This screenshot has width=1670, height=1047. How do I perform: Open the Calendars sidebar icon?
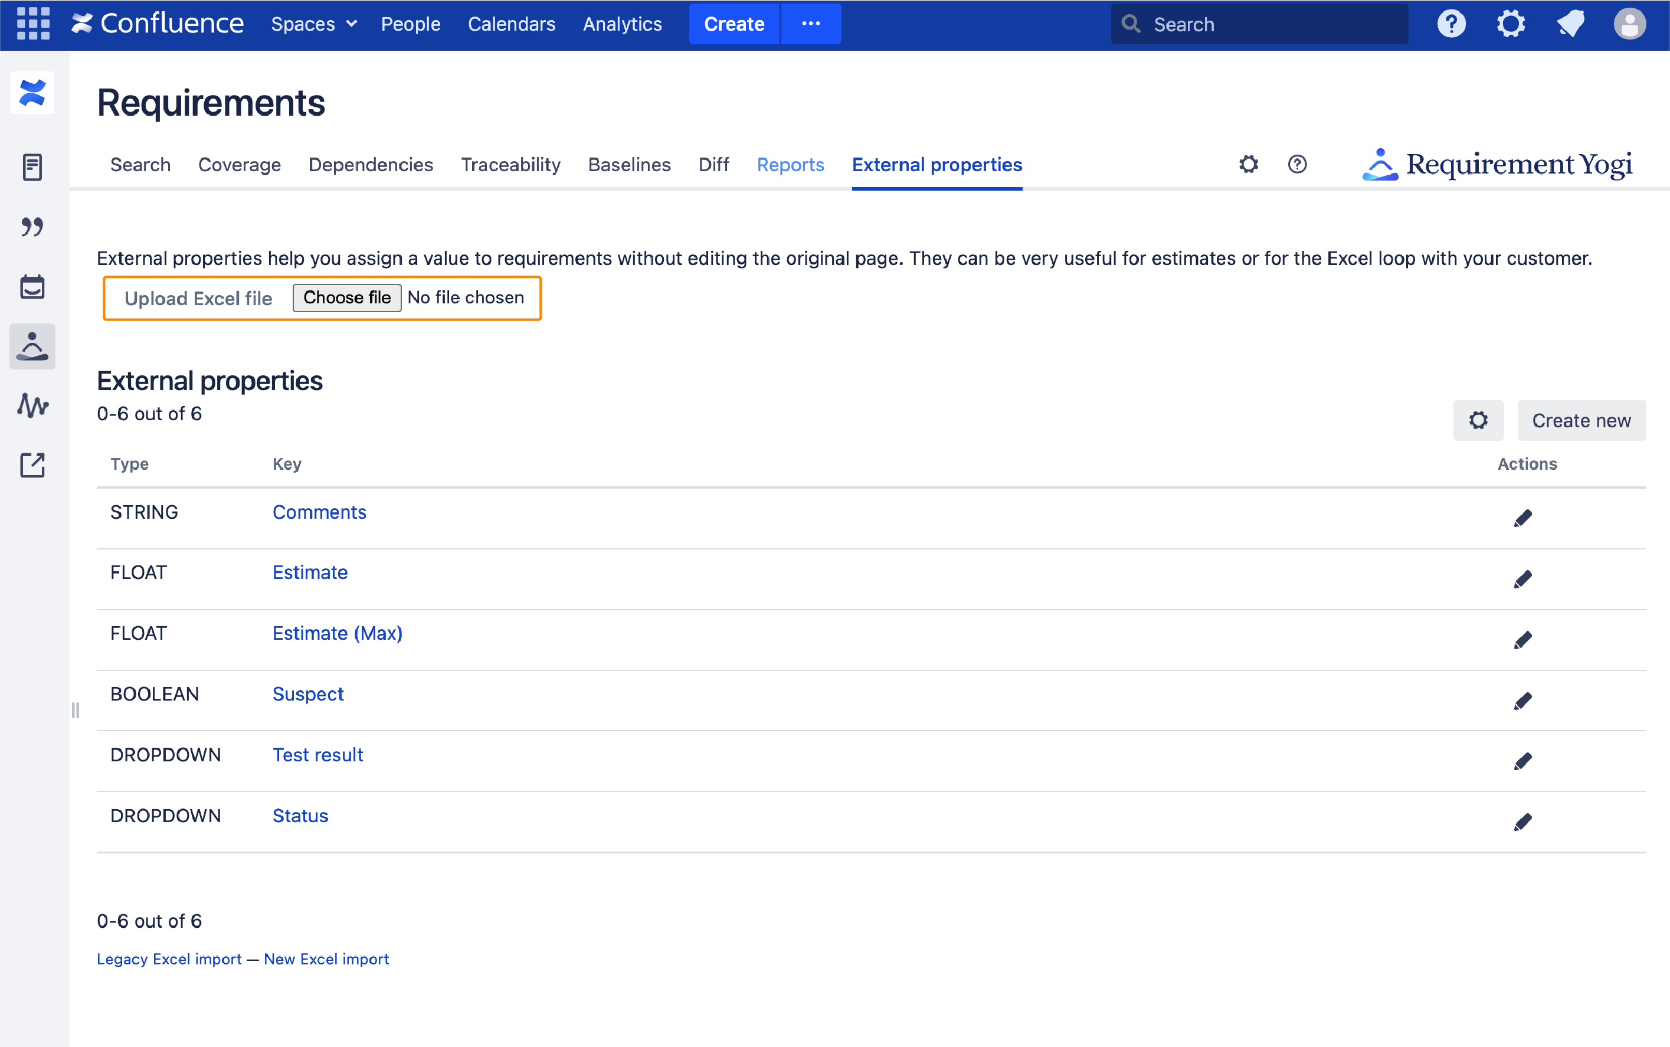point(32,286)
